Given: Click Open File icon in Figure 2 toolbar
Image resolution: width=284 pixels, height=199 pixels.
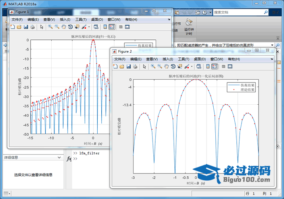Looking at the screenshot, I should pyautogui.click(x=122, y=66).
